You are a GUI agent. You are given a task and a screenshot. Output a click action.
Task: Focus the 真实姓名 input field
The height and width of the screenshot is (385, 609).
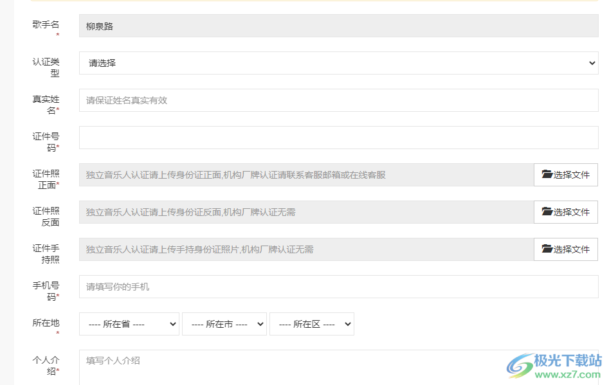coord(338,100)
